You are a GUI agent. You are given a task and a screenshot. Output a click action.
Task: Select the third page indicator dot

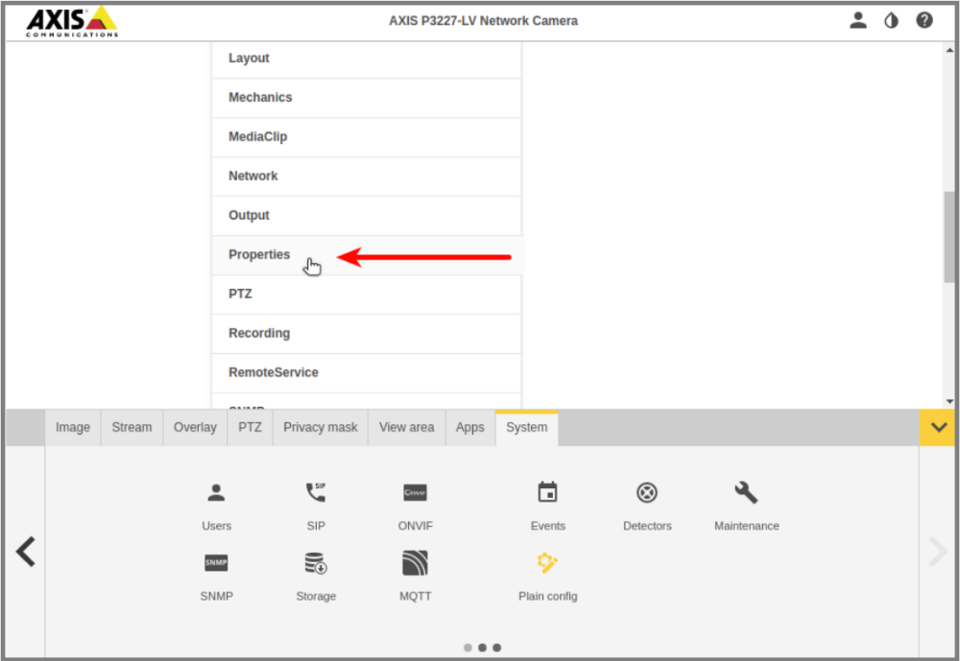[497, 648]
